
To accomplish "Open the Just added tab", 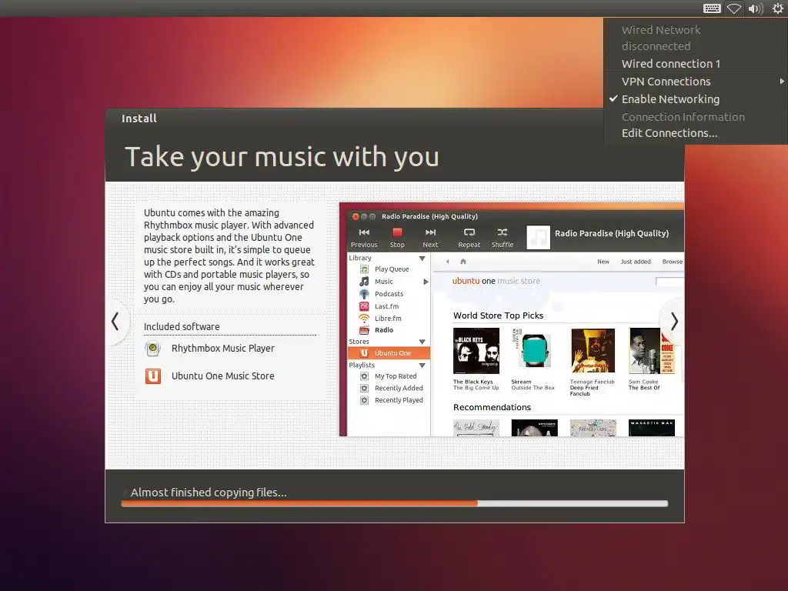I will point(635,262).
